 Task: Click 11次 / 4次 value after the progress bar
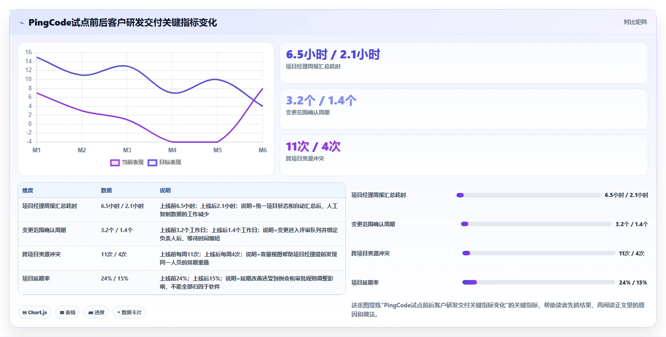[632, 254]
